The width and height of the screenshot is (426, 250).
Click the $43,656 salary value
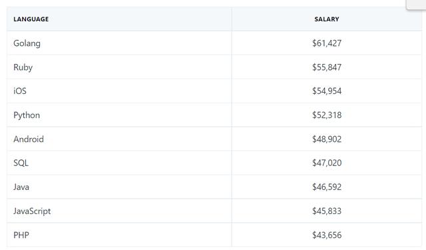[x=327, y=235]
